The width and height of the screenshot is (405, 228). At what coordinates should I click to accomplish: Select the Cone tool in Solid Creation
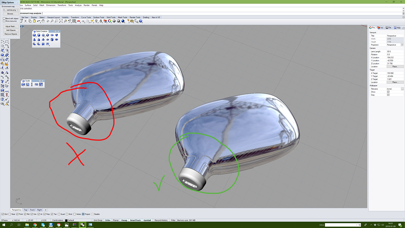[35, 40]
